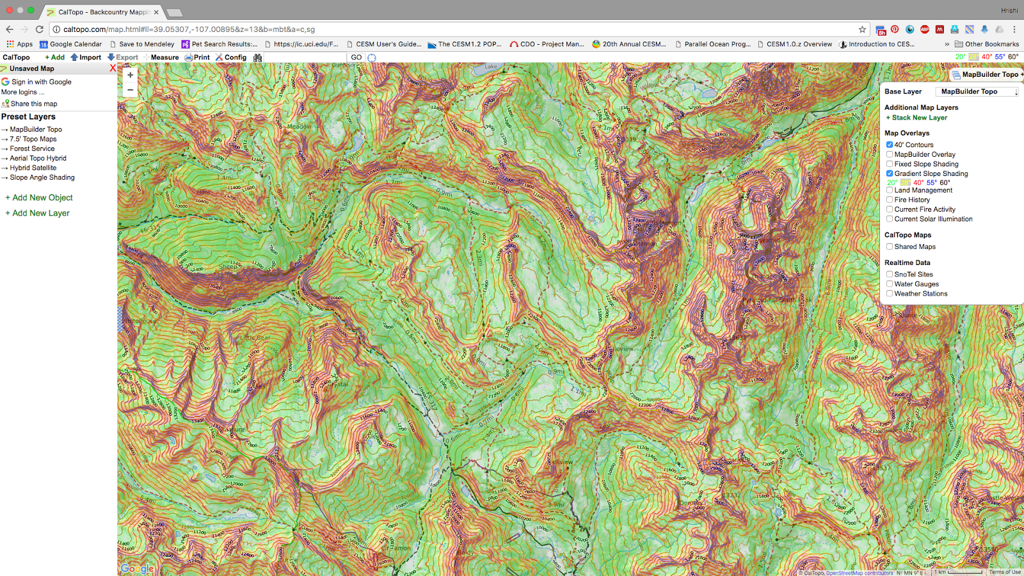Click Add New Layer link

click(37, 213)
